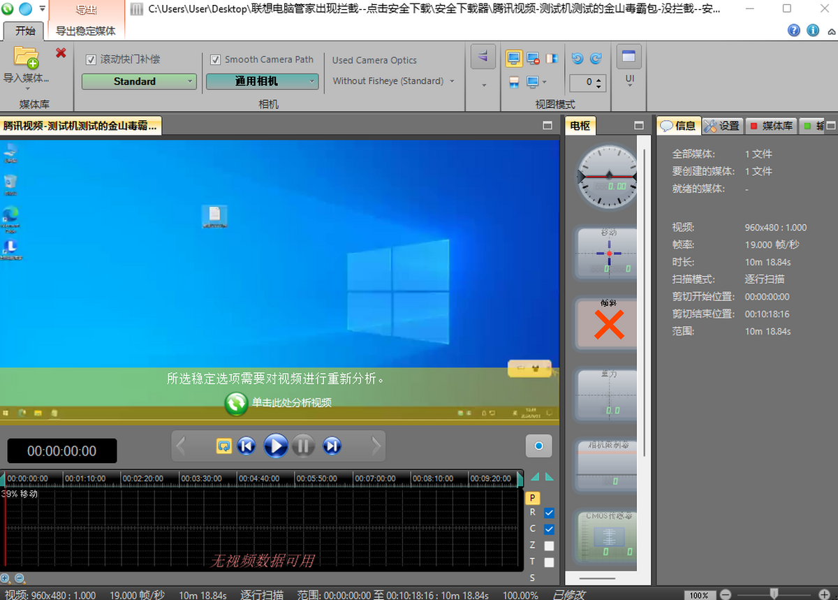This screenshot has width=838, height=600.
Task: Open the Standard dropdown
Action: click(139, 82)
